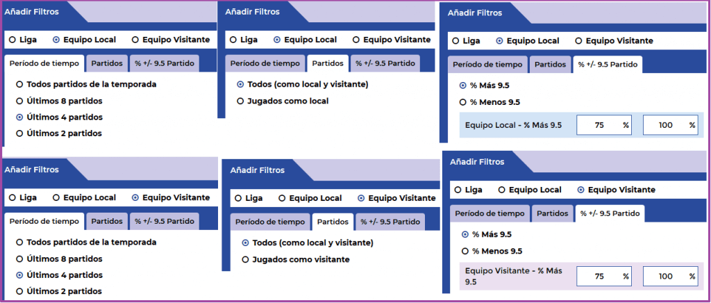Image resolution: width=711 pixels, height=303 pixels.
Task: Select Equipo Local radio above Jugados como visitante option
Action: click(x=310, y=198)
